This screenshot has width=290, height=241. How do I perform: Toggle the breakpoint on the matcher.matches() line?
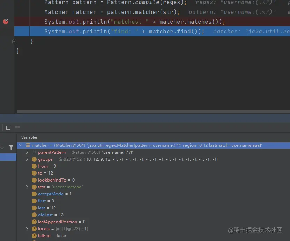pos(6,21)
